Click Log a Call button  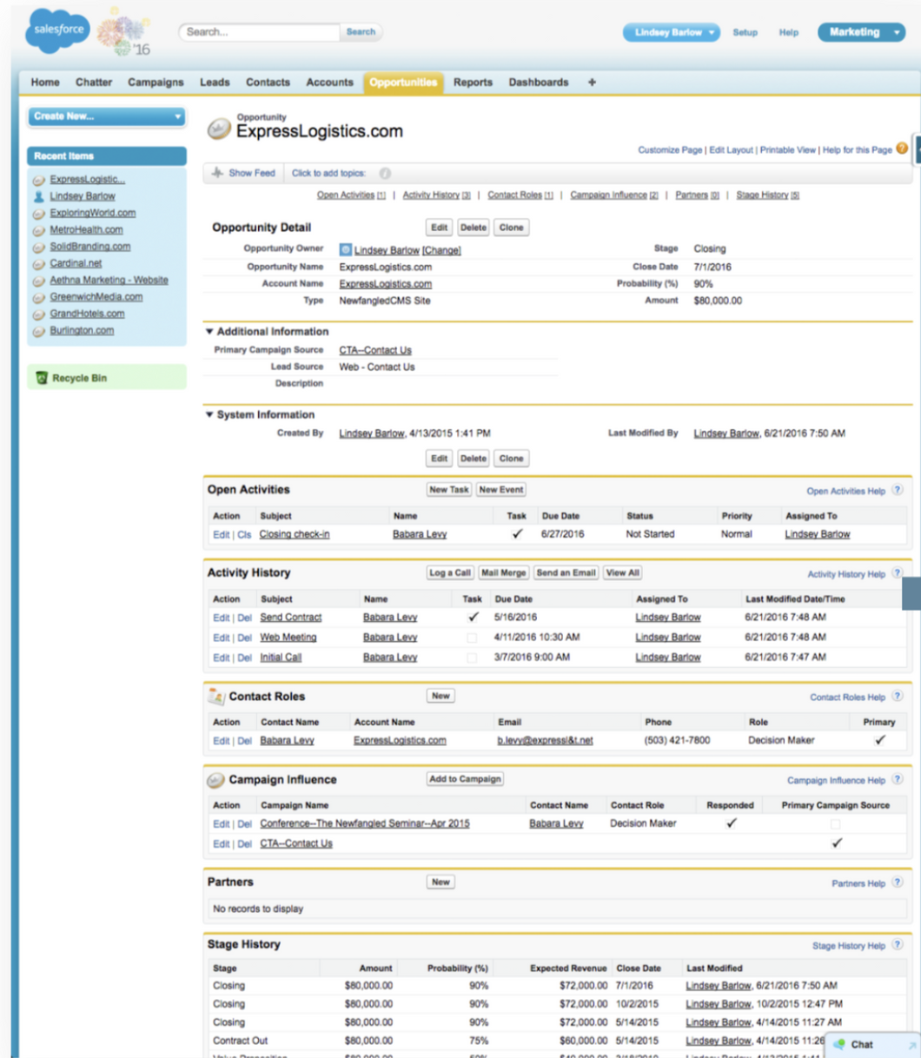(450, 573)
